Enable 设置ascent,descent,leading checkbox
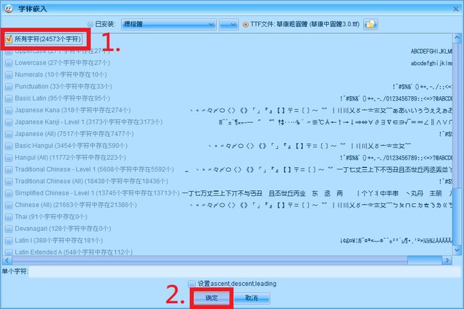The height and width of the screenshot is (309, 464). [191, 283]
